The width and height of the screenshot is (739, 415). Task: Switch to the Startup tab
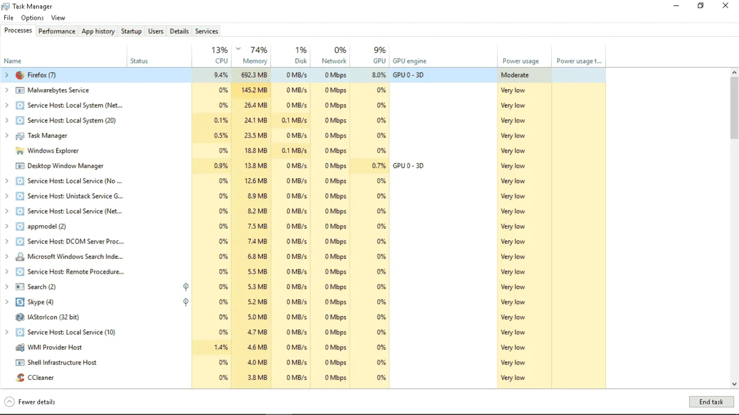click(131, 31)
